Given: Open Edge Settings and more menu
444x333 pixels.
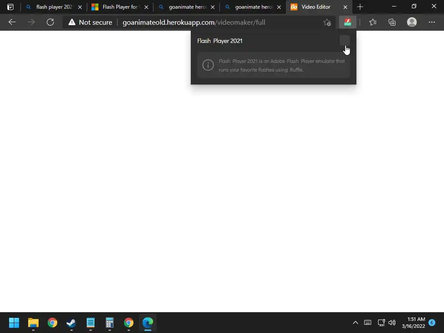Looking at the screenshot, I should pyautogui.click(x=431, y=22).
